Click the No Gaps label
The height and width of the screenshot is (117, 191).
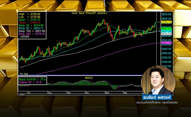click(24, 74)
